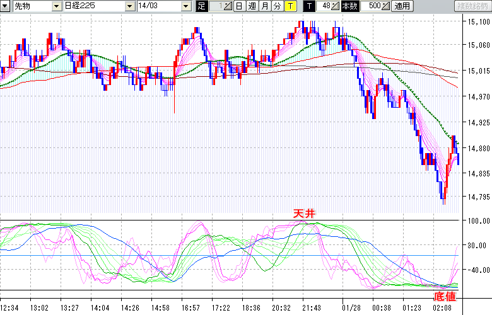Select the 月 monthly timeframe button
Image resolution: width=492 pixels, height=315 pixels.
tap(264, 6)
